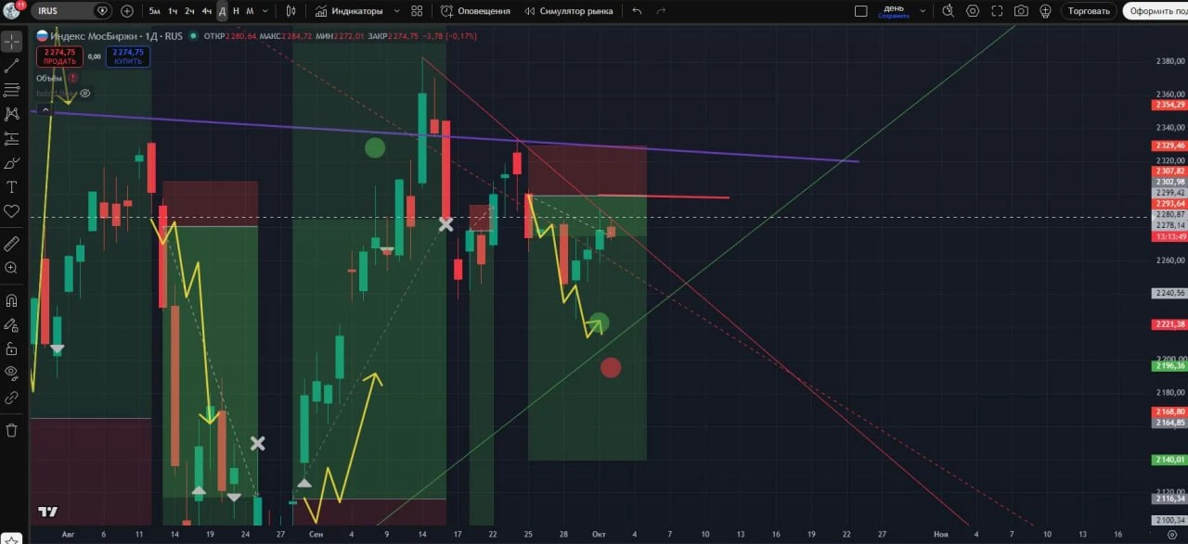Screen dimensions: 1188x544
Task: Create an alert via Оповещения
Action: click(x=475, y=11)
